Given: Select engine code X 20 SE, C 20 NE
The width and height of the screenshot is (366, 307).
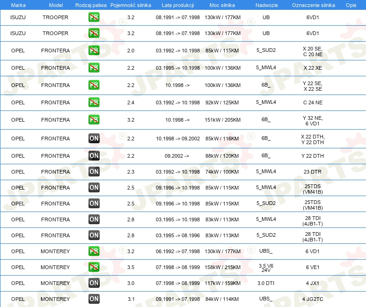Looking at the screenshot, I should tap(313, 51).
